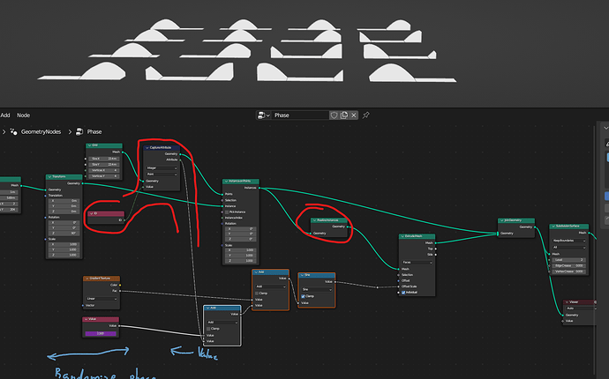Click the Top output socket on Extrude Mesh
Screen dimensions: 609x379
[x=435, y=249]
